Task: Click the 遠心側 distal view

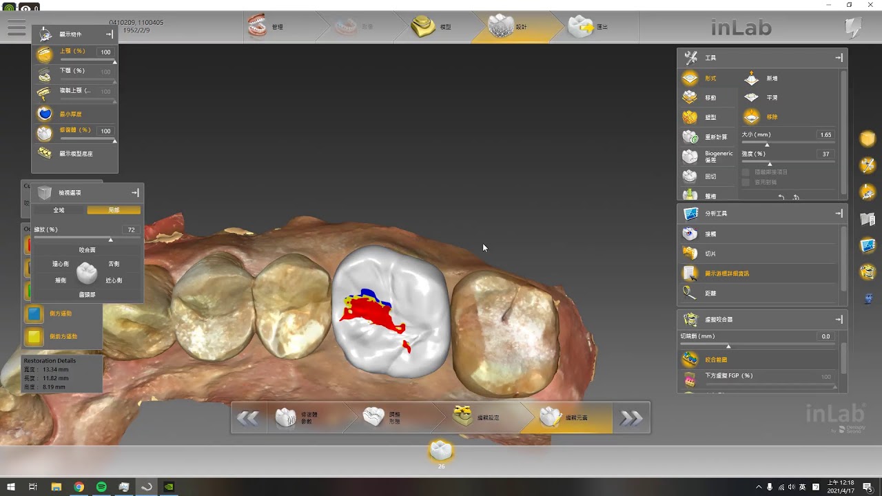Action: tap(61, 264)
